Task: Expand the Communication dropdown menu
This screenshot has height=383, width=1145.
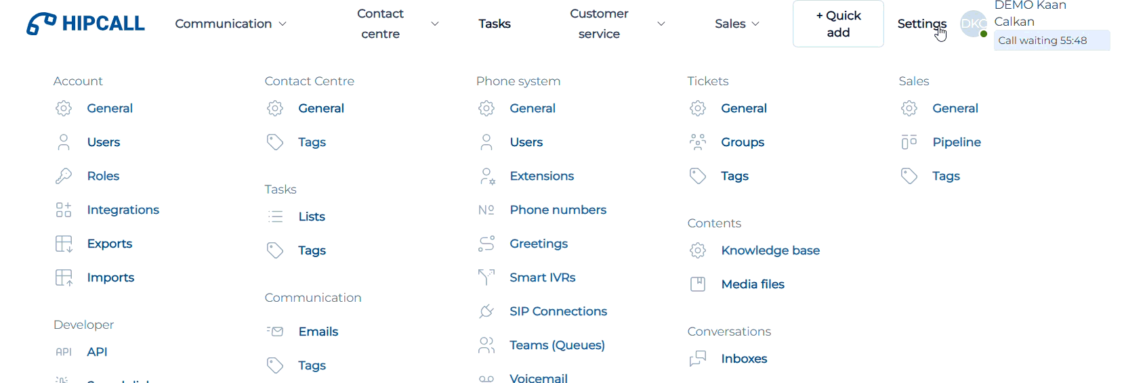Action: pyautogui.click(x=230, y=24)
